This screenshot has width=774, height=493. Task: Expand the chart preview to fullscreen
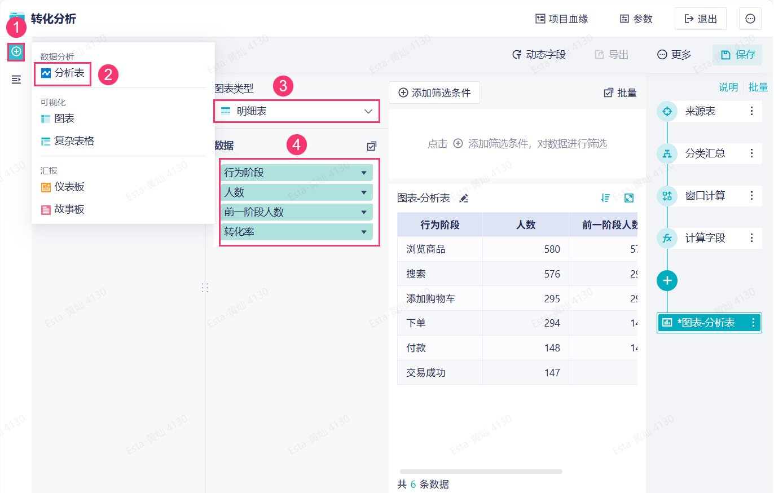pos(629,198)
